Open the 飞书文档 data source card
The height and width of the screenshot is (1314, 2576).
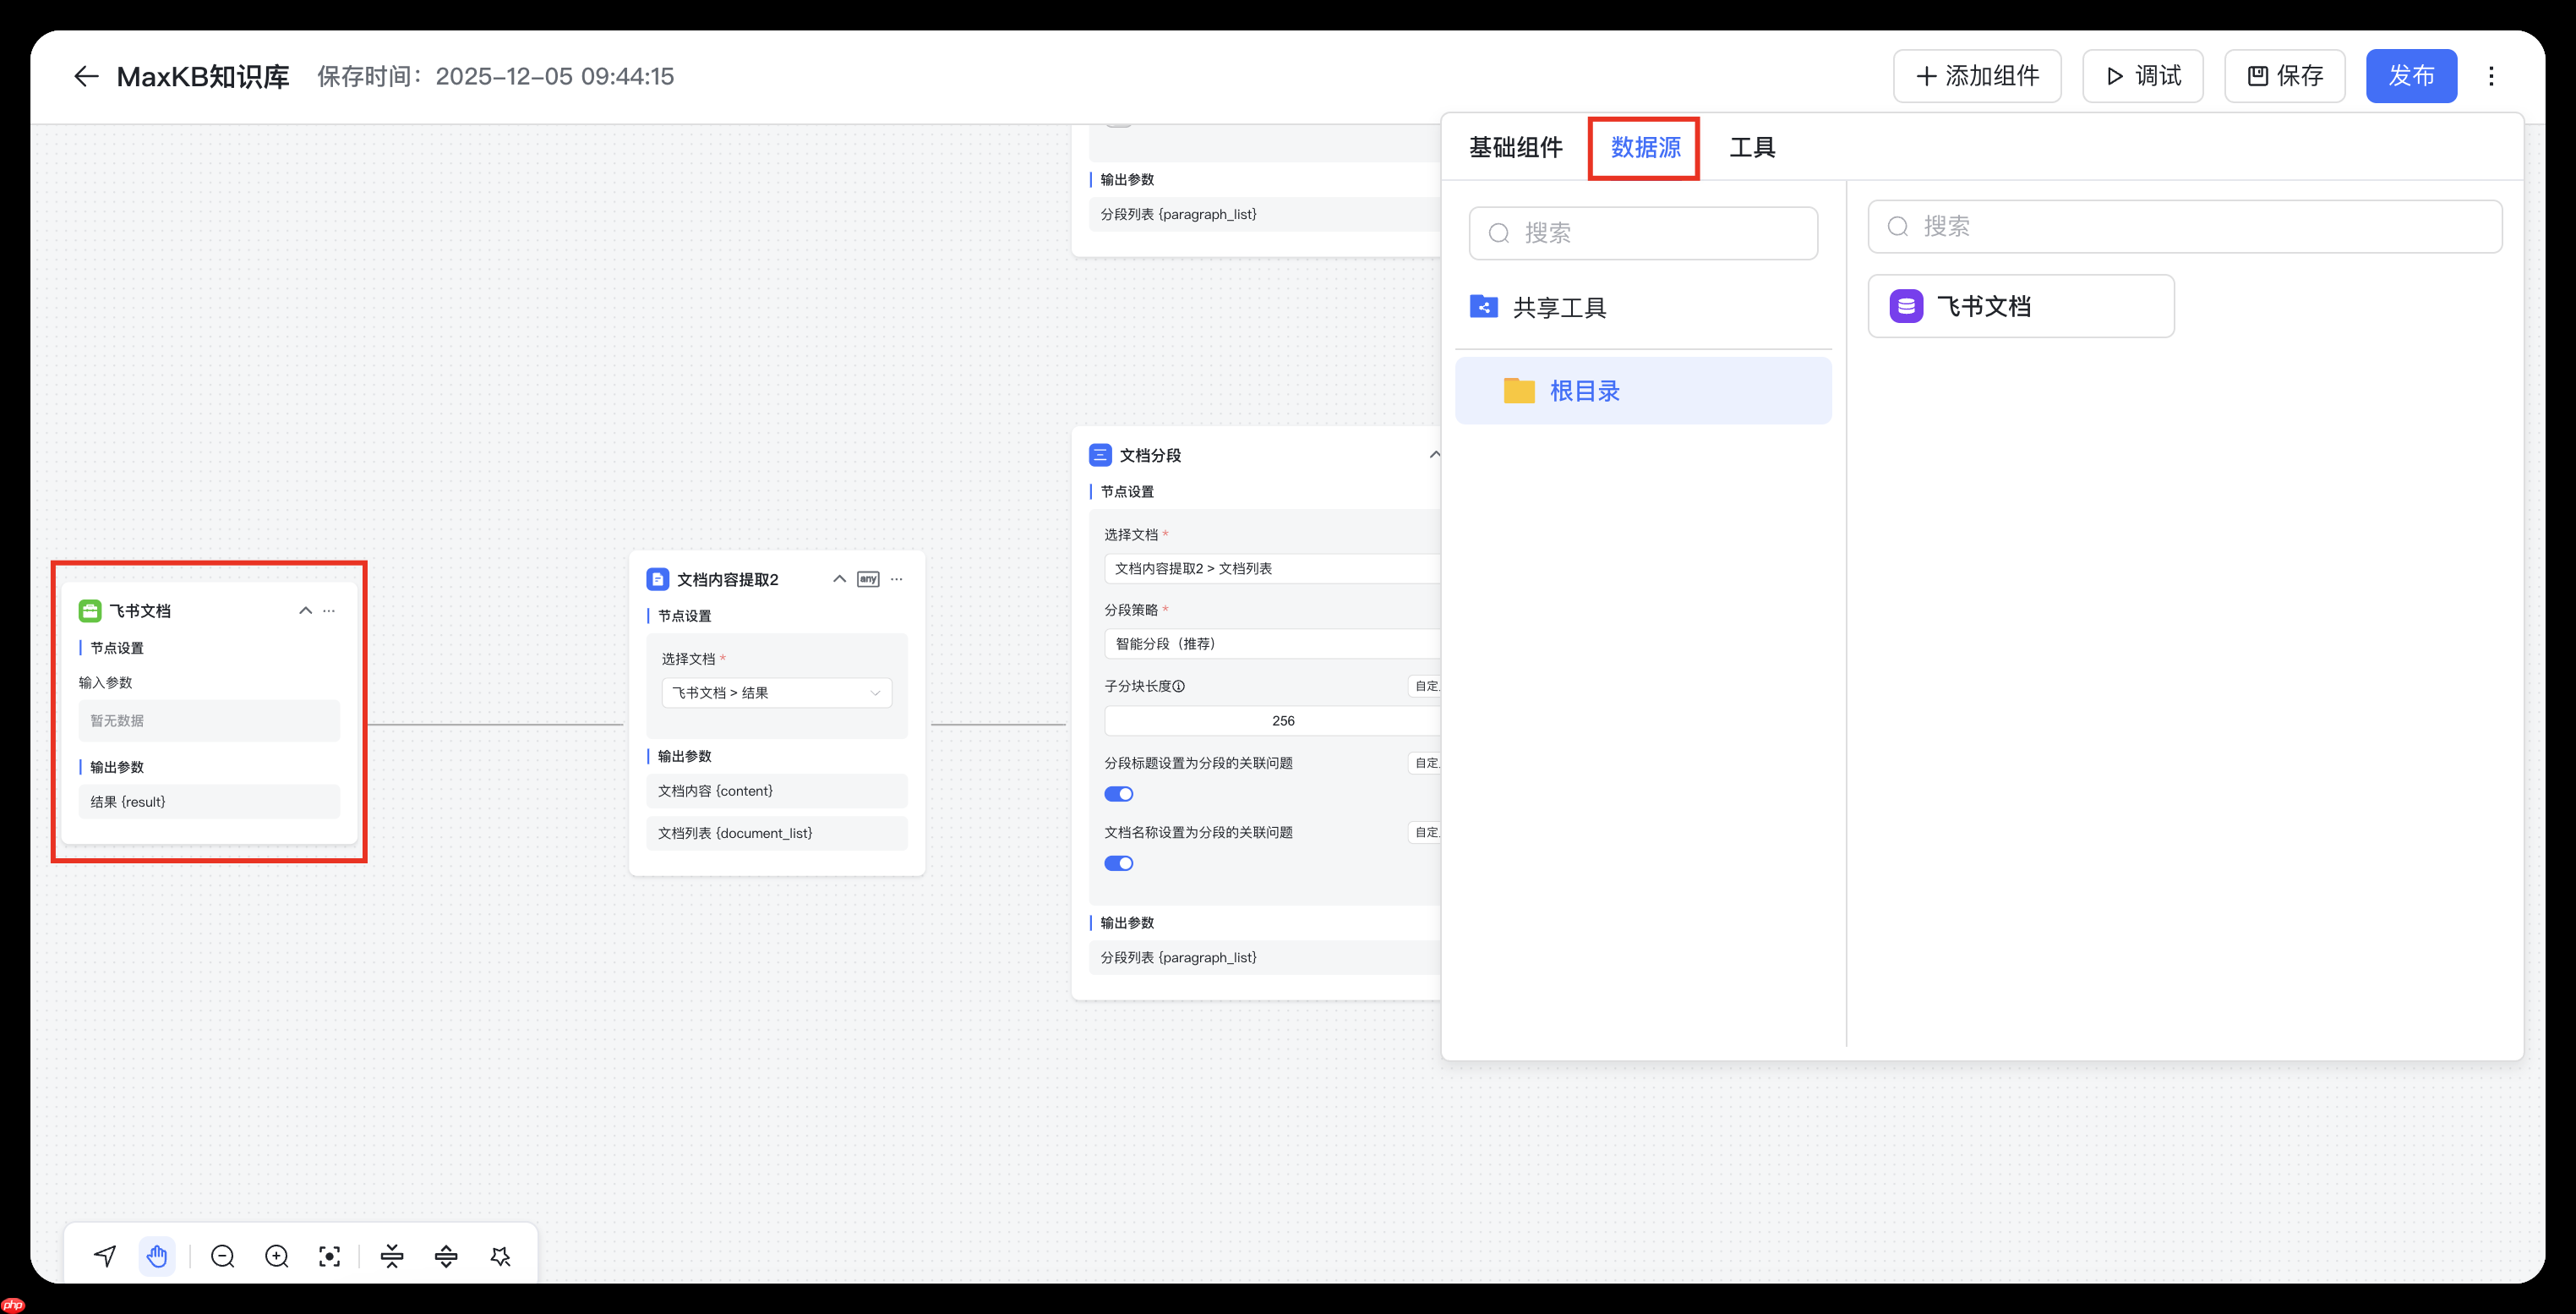point(2020,305)
